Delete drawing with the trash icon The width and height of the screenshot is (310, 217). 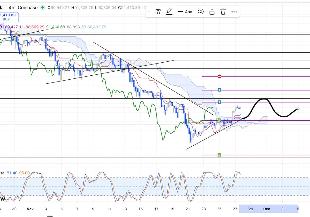click(x=223, y=12)
